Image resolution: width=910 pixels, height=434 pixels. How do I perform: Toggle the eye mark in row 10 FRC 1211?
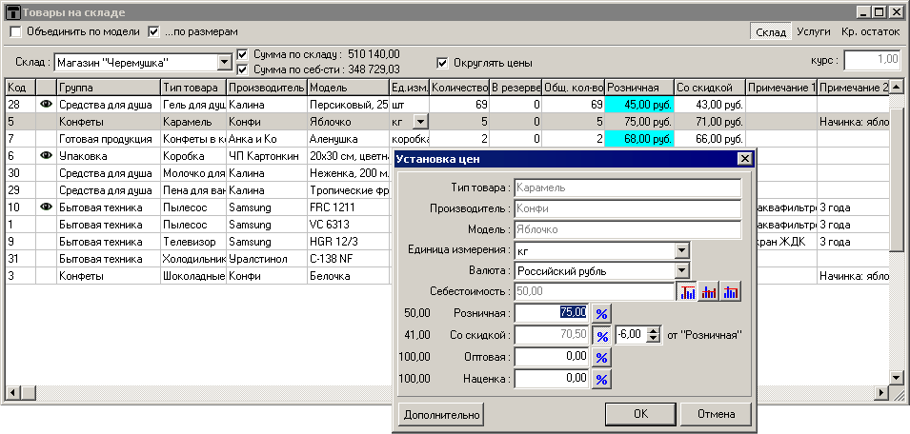[47, 207]
